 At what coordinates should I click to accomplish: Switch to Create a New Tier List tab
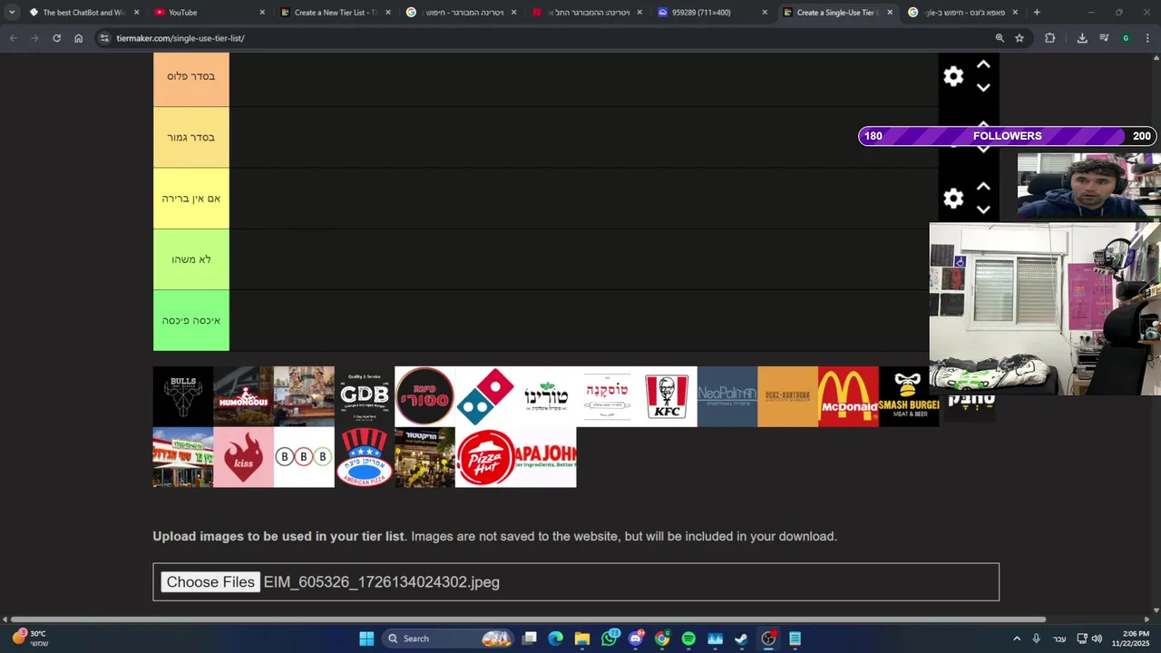coord(334,13)
